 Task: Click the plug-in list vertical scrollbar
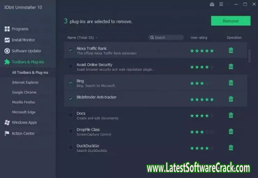coord(249,56)
